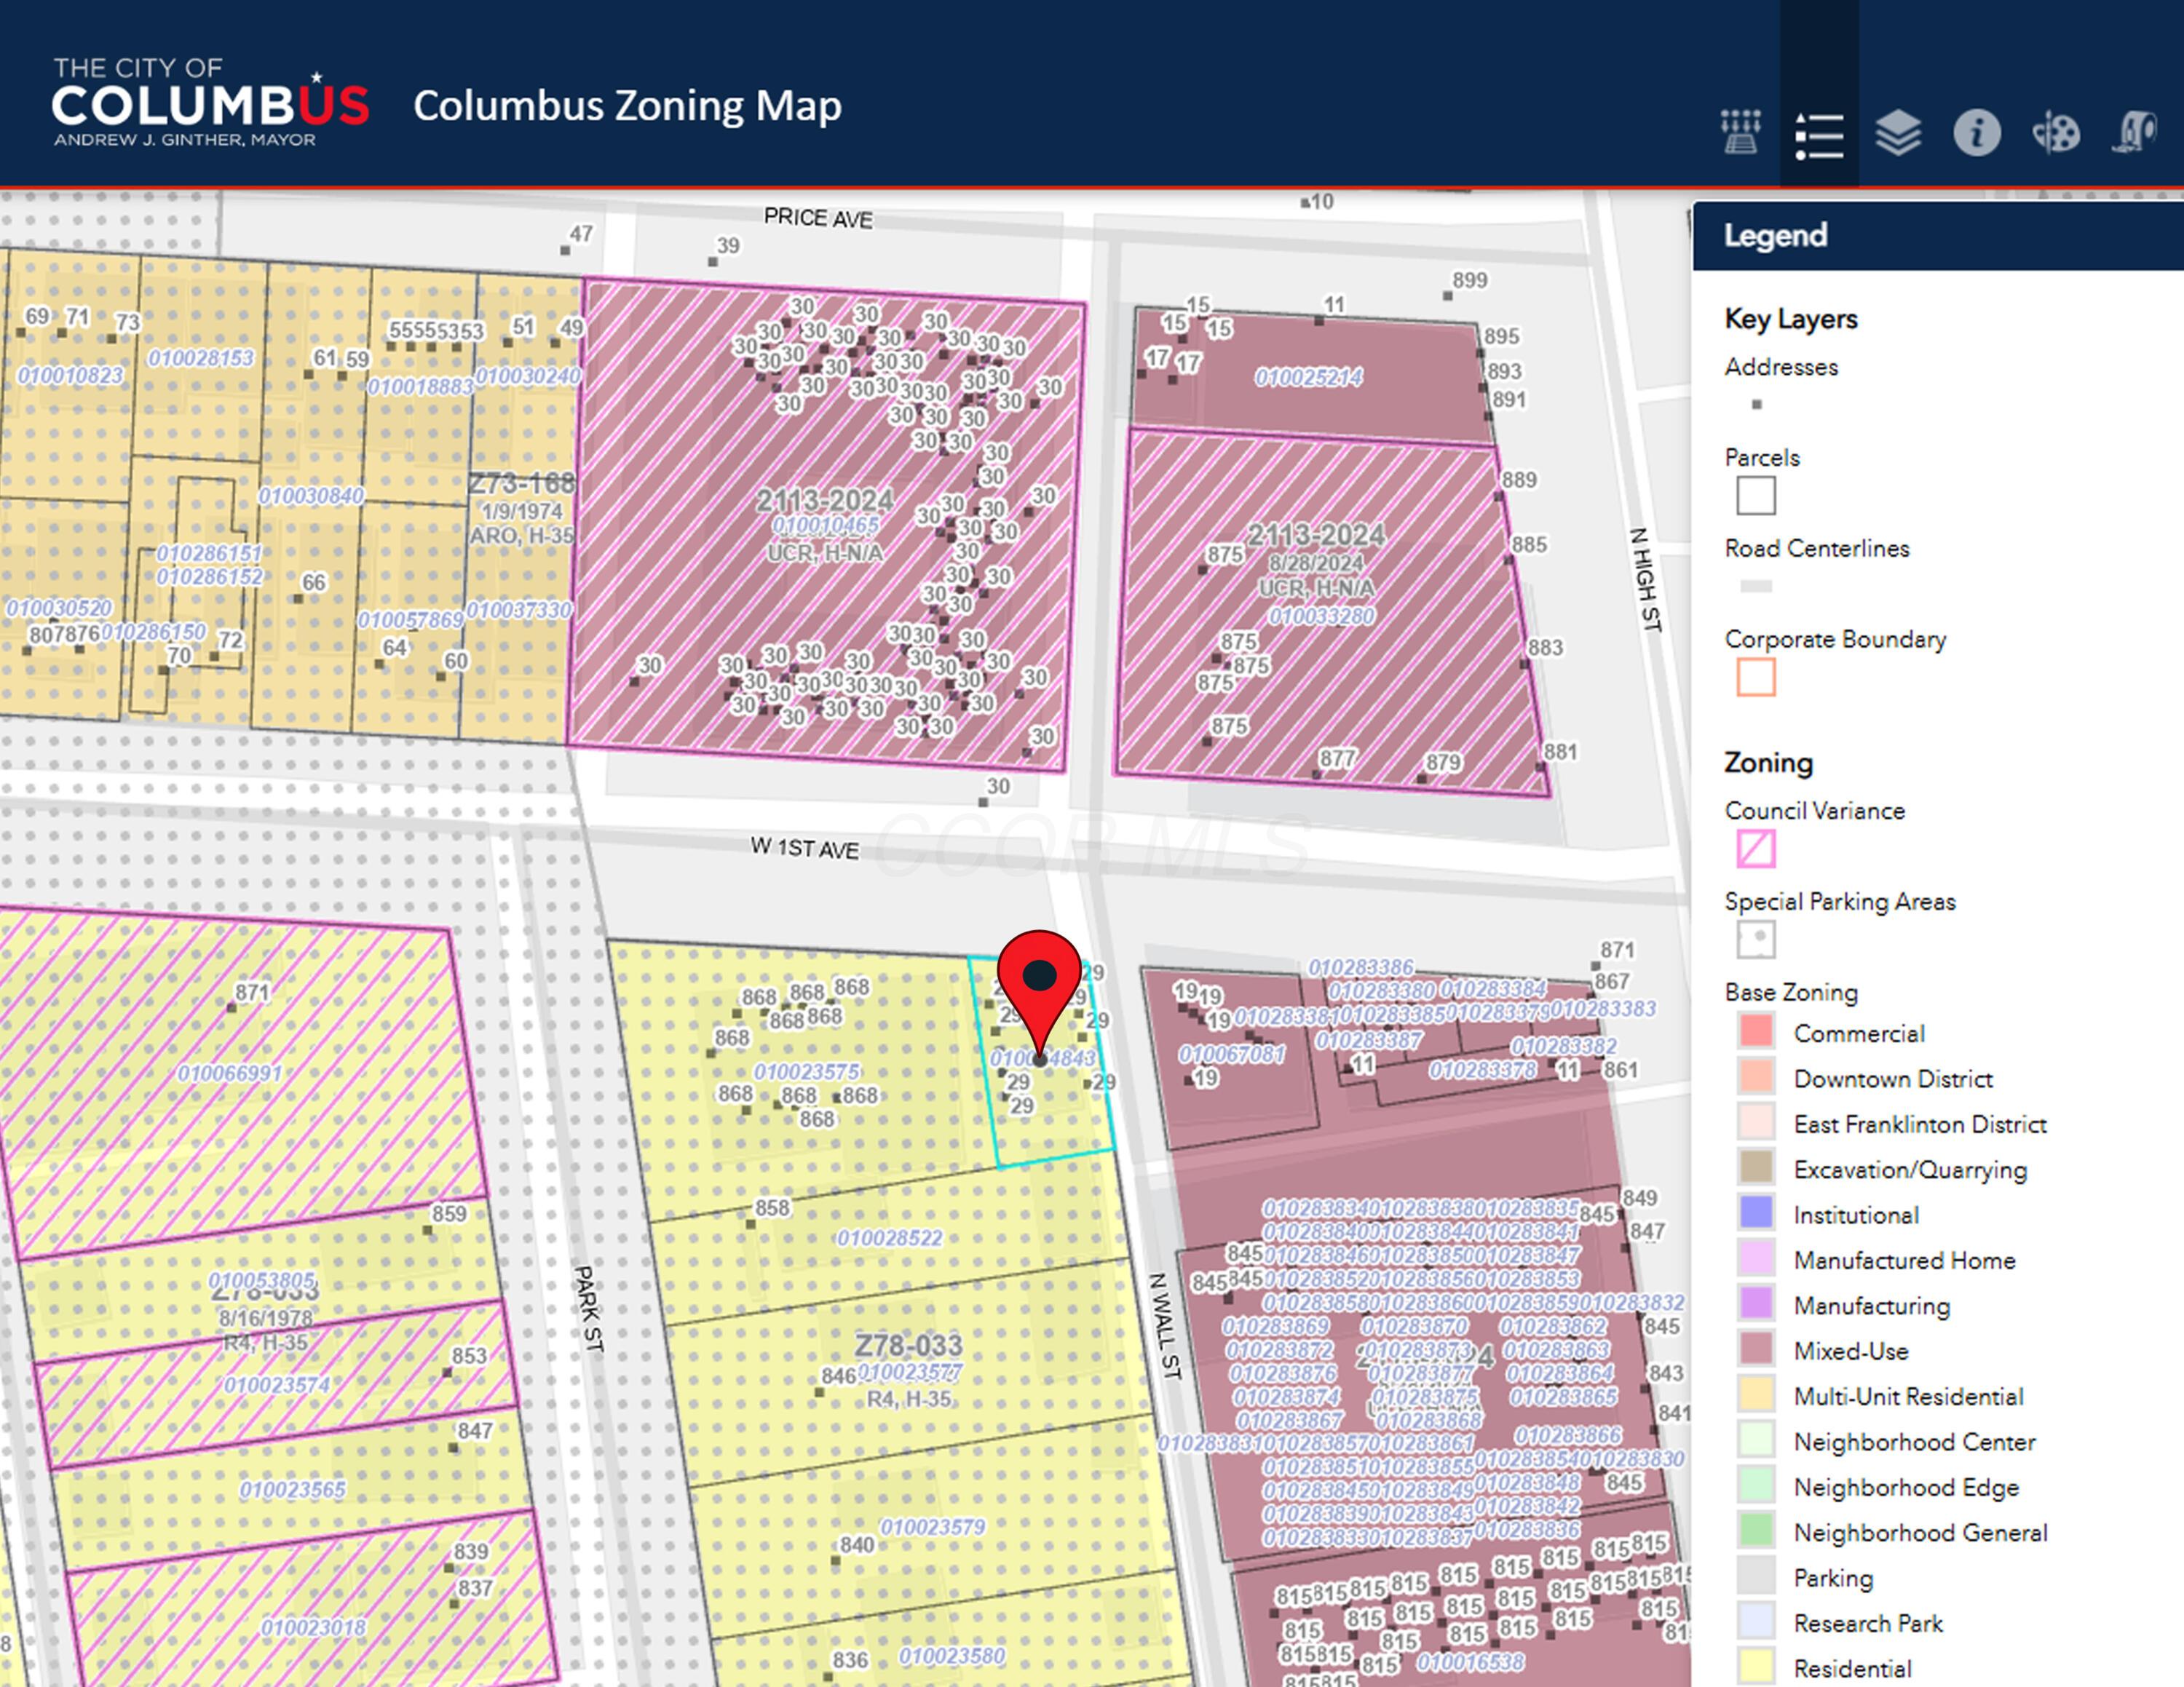Click parcel label 010025214
This screenshot has height=1687, width=2184.
pos(1309,378)
